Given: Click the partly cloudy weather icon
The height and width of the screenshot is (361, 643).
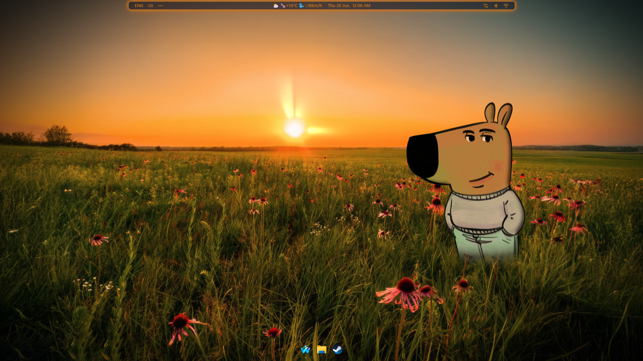Looking at the screenshot, I should click(x=276, y=6).
